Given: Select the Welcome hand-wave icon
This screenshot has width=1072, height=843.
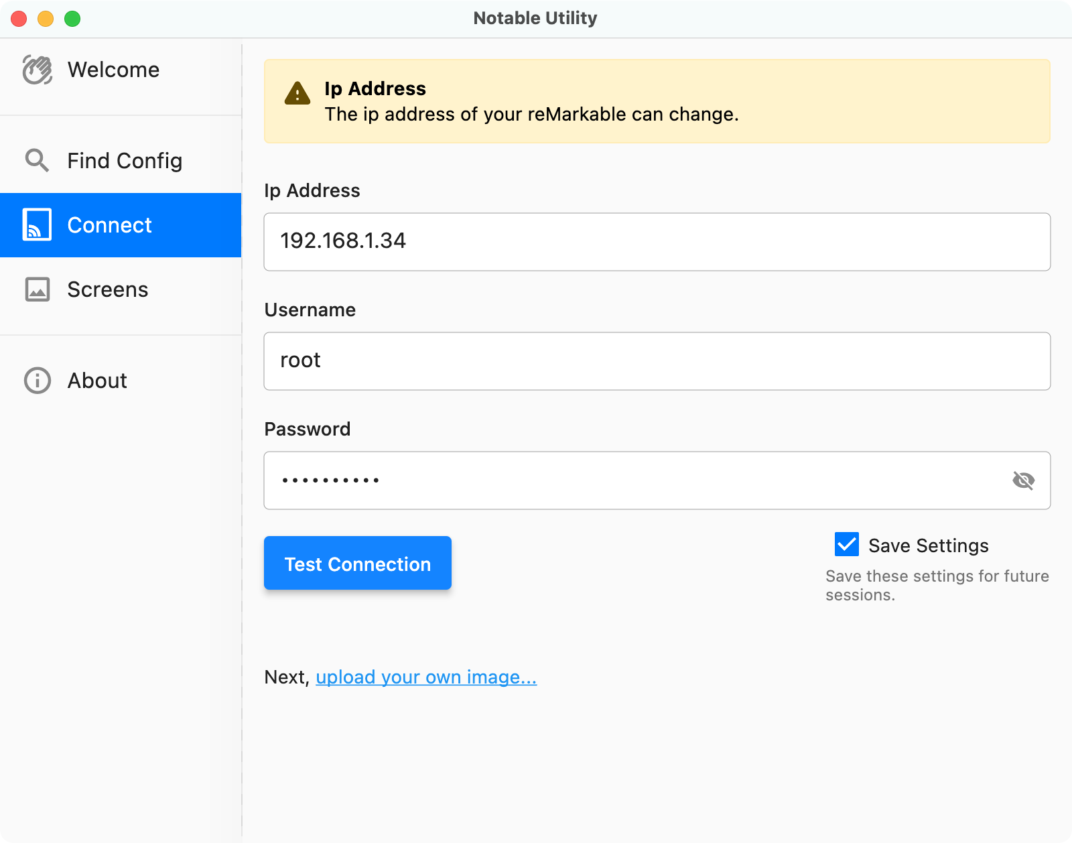Looking at the screenshot, I should click(37, 69).
